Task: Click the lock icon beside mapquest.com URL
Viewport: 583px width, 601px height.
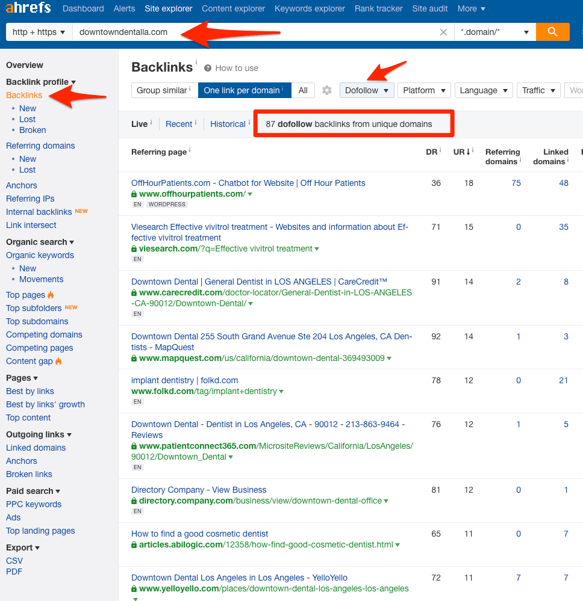Action: pyautogui.click(x=134, y=359)
